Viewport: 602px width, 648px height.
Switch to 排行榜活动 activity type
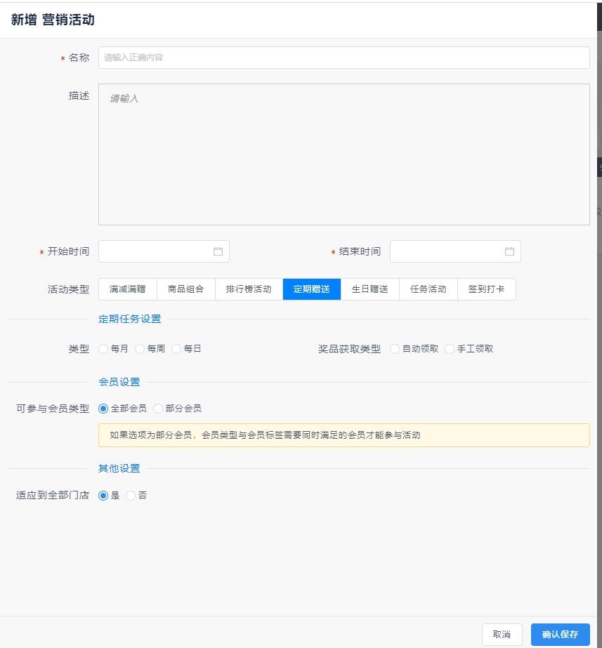(249, 289)
